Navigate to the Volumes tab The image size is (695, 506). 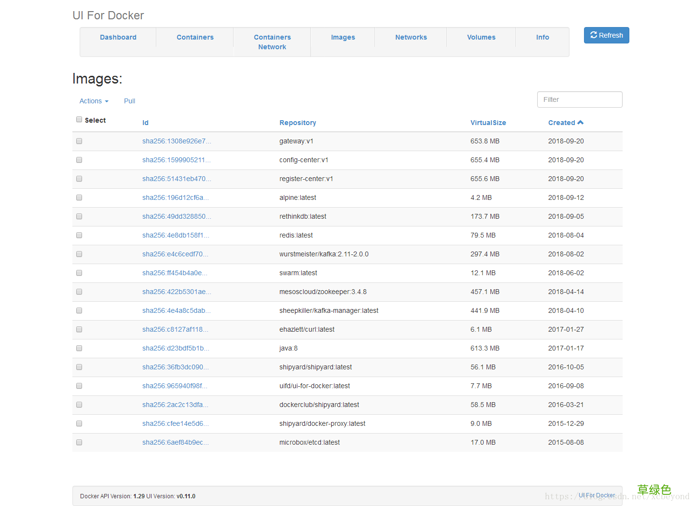[x=481, y=37]
